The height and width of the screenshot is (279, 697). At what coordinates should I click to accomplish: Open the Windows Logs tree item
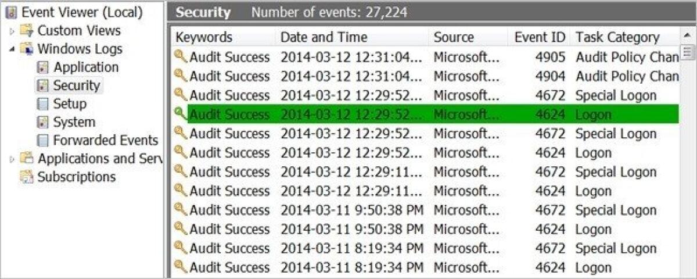(x=80, y=49)
